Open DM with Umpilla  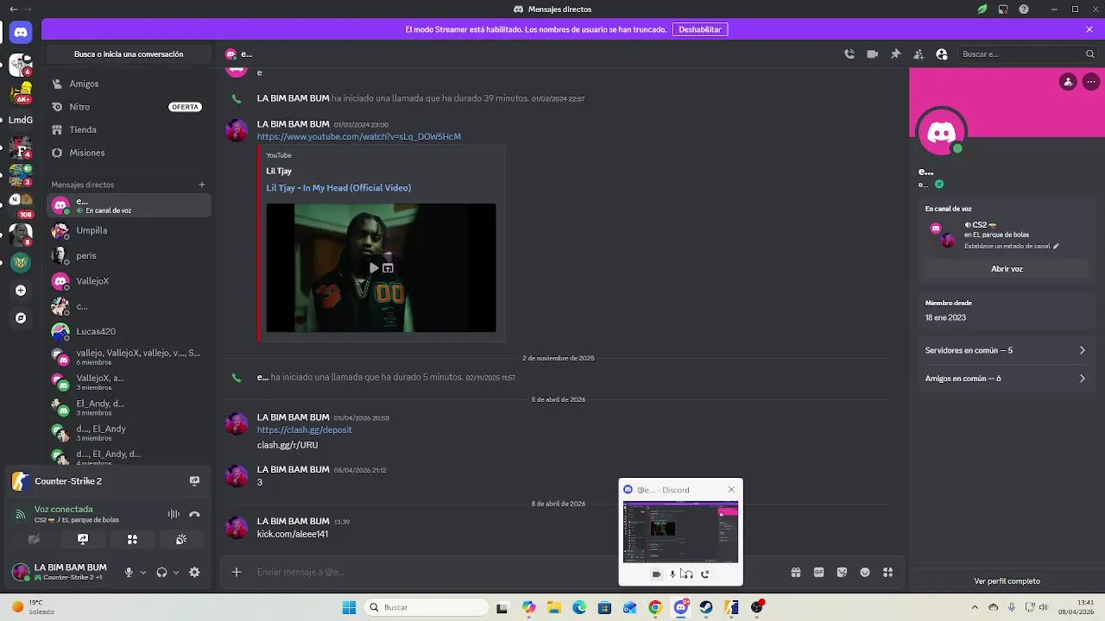pos(129,230)
